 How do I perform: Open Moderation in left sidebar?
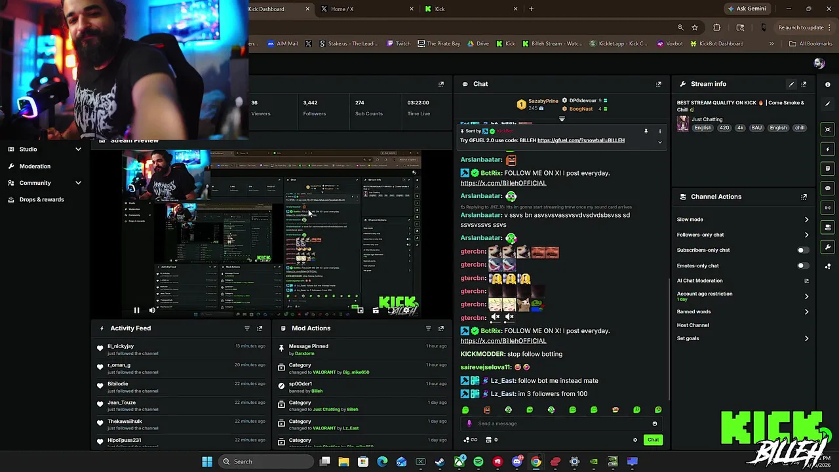coord(35,167)
